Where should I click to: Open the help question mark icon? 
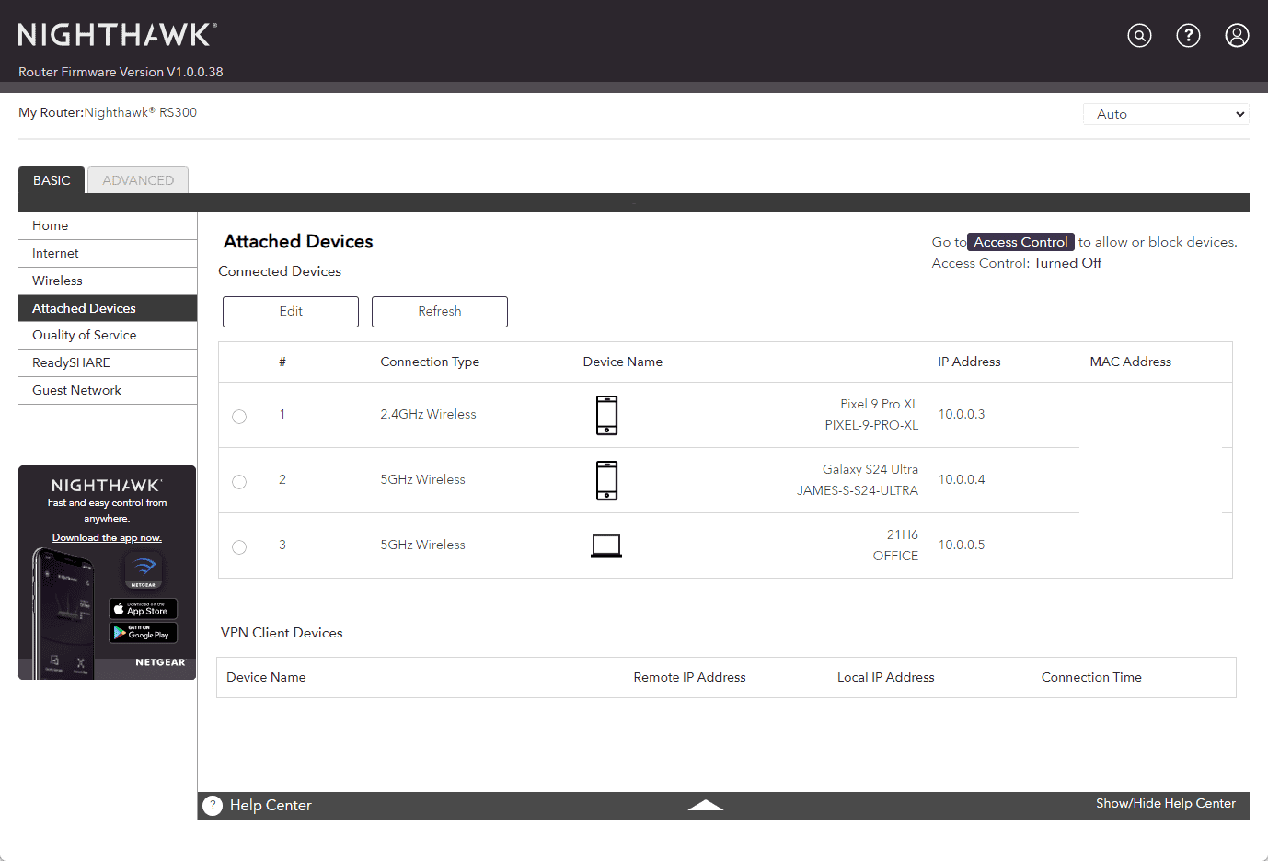(x=1188, y=36)
